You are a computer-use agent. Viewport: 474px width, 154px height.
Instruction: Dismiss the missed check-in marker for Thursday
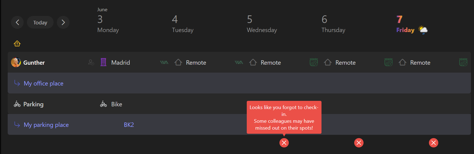point(359,143)
